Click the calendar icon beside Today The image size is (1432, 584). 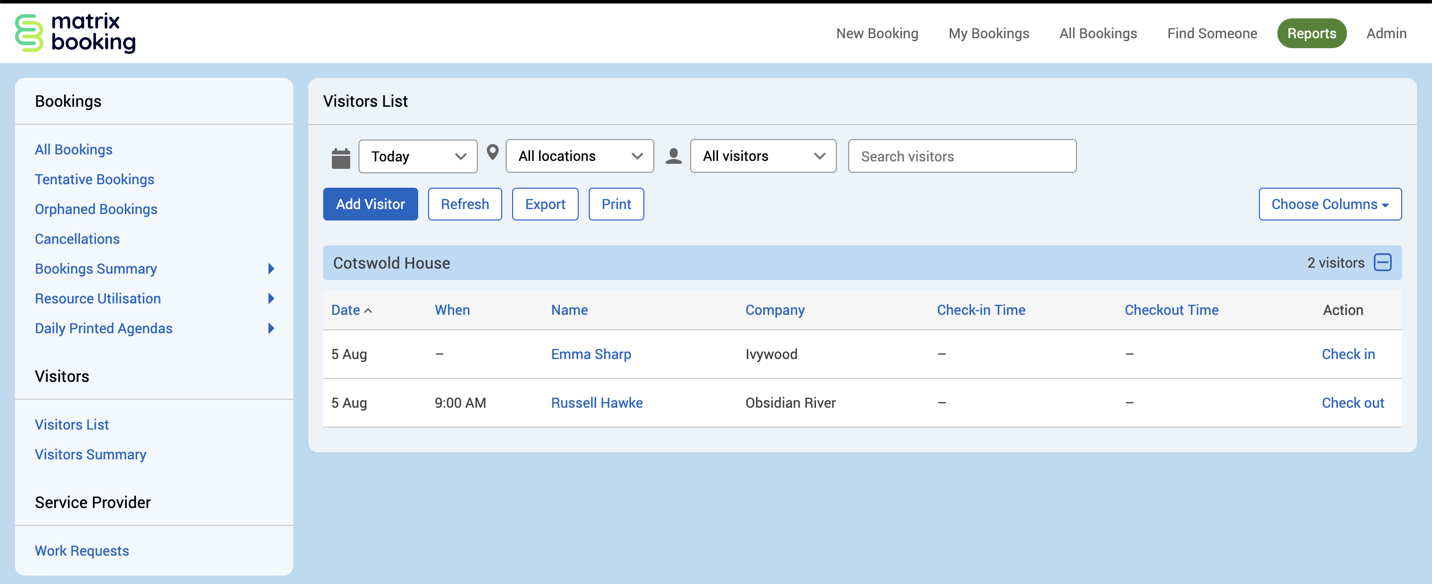(341, 157)
